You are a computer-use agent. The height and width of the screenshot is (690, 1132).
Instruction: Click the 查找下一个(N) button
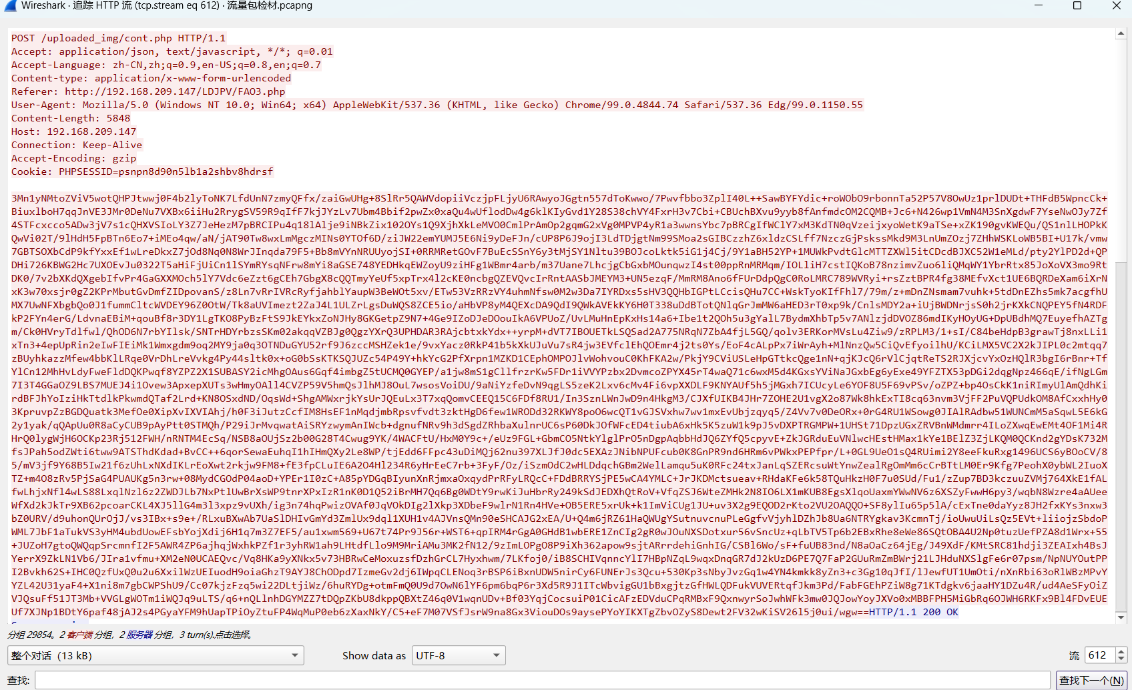click(1091, 680)
